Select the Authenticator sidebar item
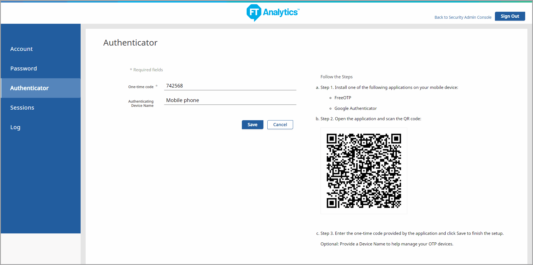Screen dimensions: 533x265 29,88
